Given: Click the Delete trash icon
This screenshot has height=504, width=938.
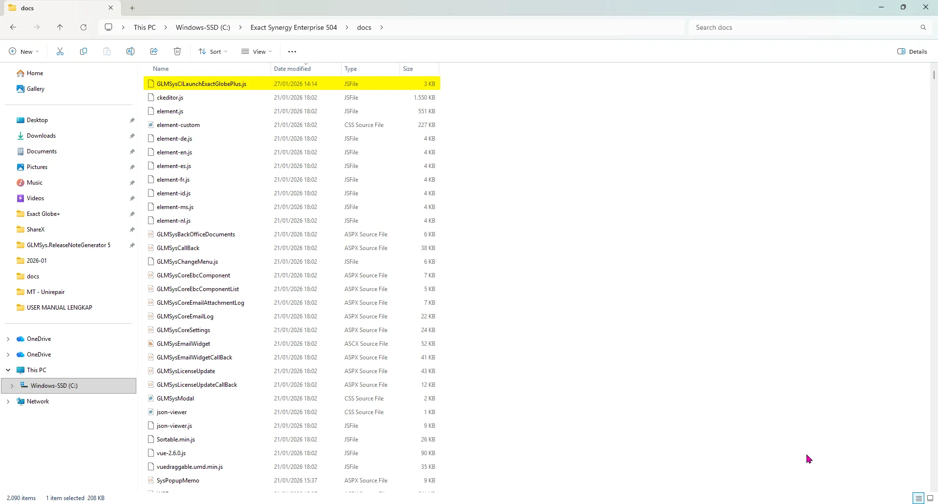Looking at the screenshot, I should point(177,51).
